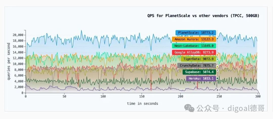Click the y-axis label queries per second
The width and height of the screenshot is (273, 119).
pyautogui.click(x=9, y=62)
